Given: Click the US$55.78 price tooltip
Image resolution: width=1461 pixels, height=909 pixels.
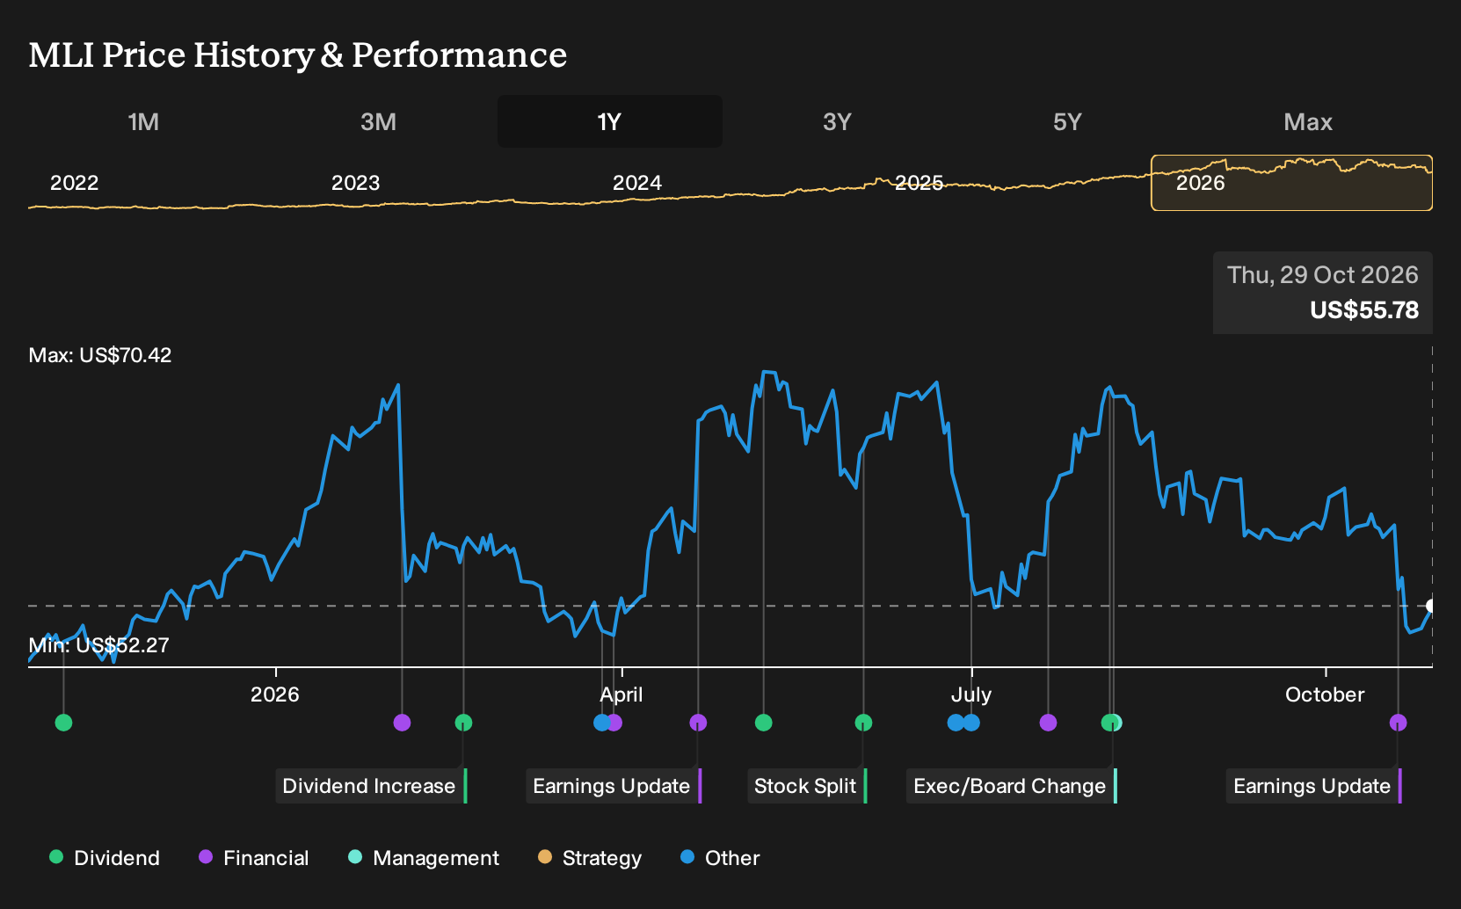Looking at the screenshot, I should coord(1323,293).
